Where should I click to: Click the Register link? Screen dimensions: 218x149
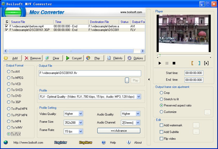(61, 142)
